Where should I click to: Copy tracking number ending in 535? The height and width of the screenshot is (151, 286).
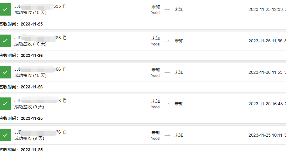click(x=65, y=6)
